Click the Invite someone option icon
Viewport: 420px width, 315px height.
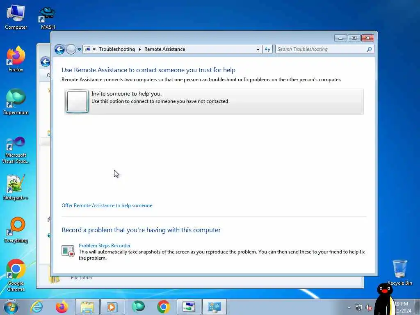pos(77,101)
